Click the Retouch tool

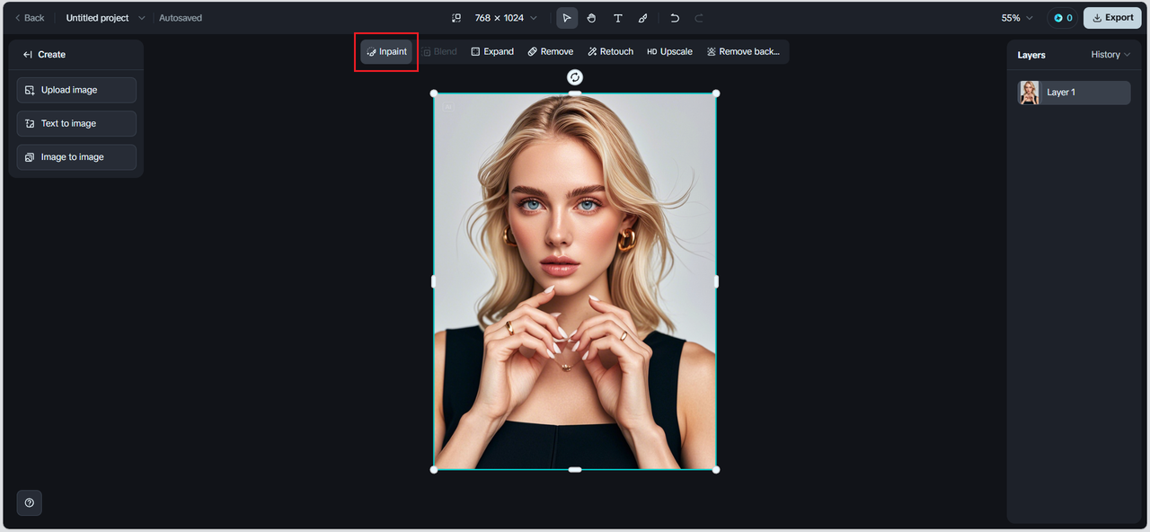click(610, 52)
